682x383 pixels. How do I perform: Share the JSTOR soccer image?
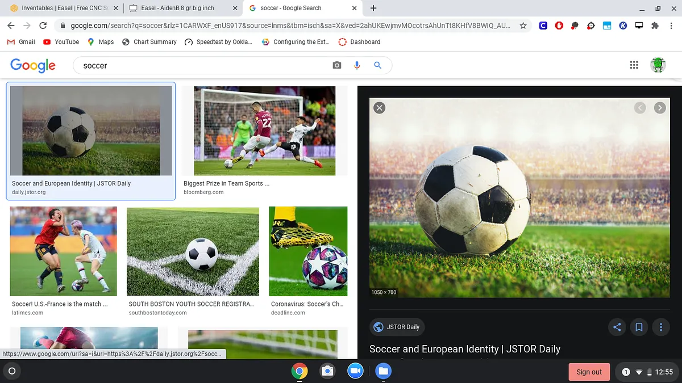[x=617, y=327]
